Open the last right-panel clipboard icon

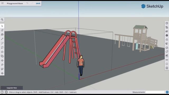point(167,68)
